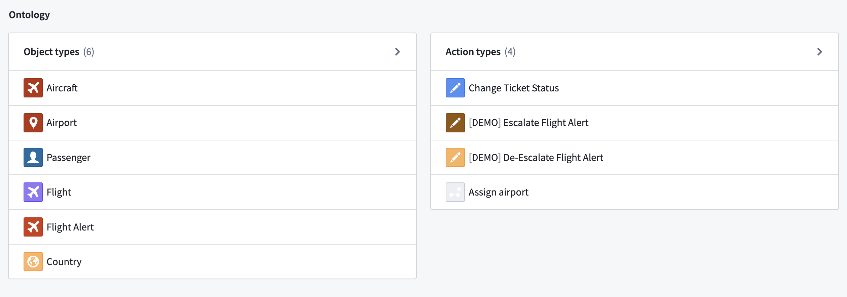Expand Action types with the chevron arrow
The height and width of the screenshot is (297, 847).
click(820, 52)
